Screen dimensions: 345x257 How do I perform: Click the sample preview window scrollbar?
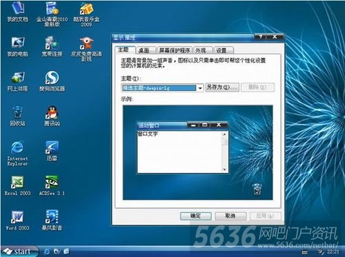[224, 152]
